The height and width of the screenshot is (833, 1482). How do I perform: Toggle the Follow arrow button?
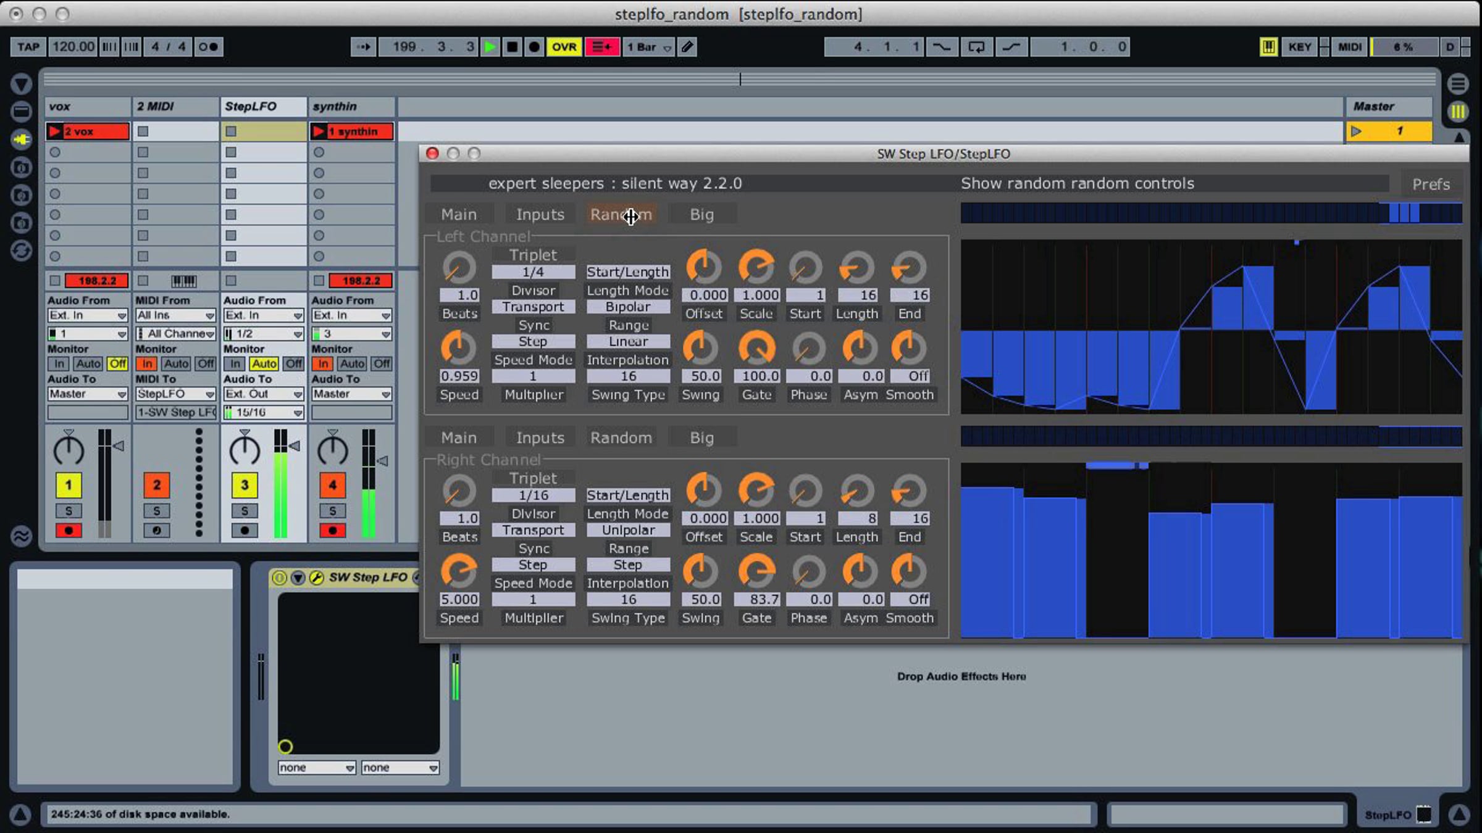point(364,47)
